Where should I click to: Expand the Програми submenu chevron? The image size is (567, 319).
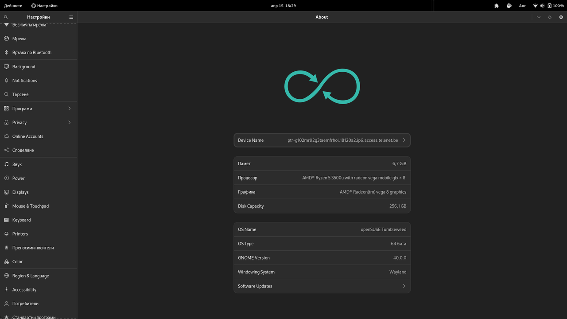70,109
